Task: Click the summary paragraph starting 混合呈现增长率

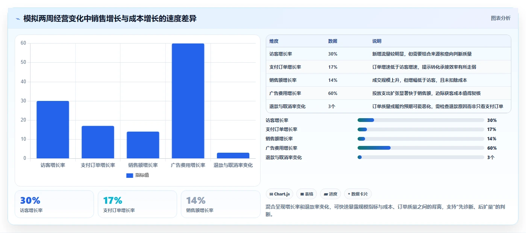Action: [386, 210]
